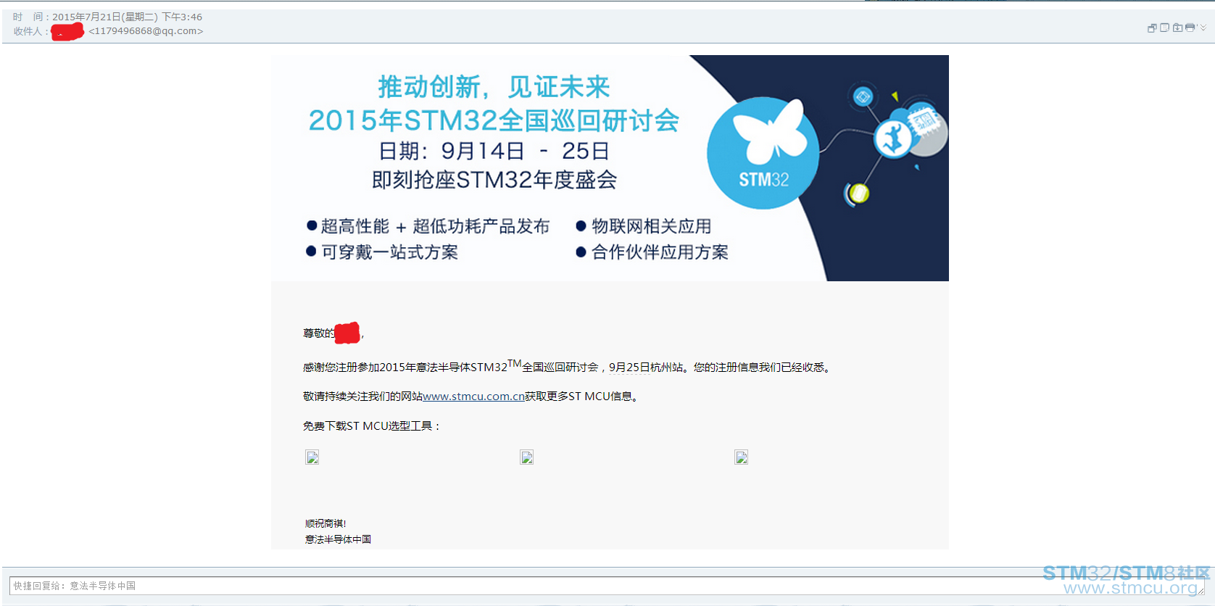Click the blue STM32 butterfly logo
The image size is (1215, 606).
pyautogui.click(x=763, y=153)
